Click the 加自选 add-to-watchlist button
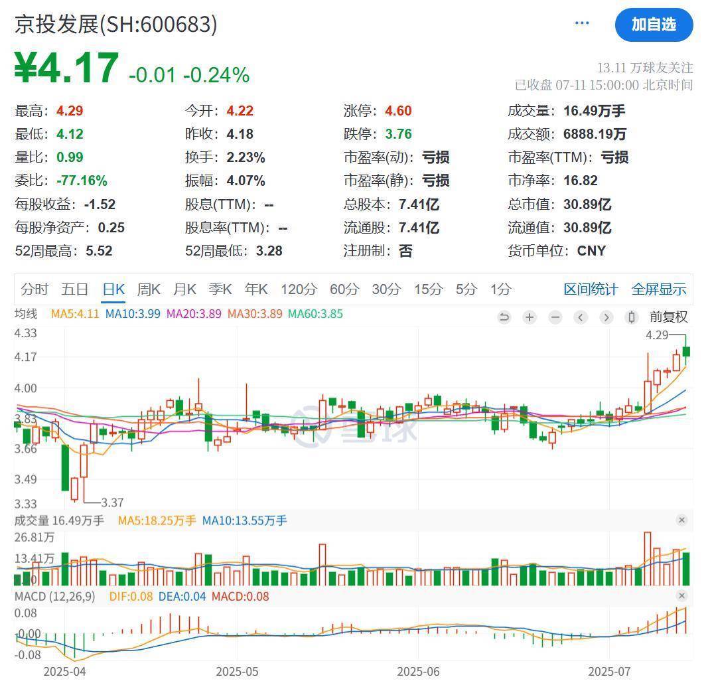Screen dimensions: 708x687 pyautogui.click(x=654, y=25)
